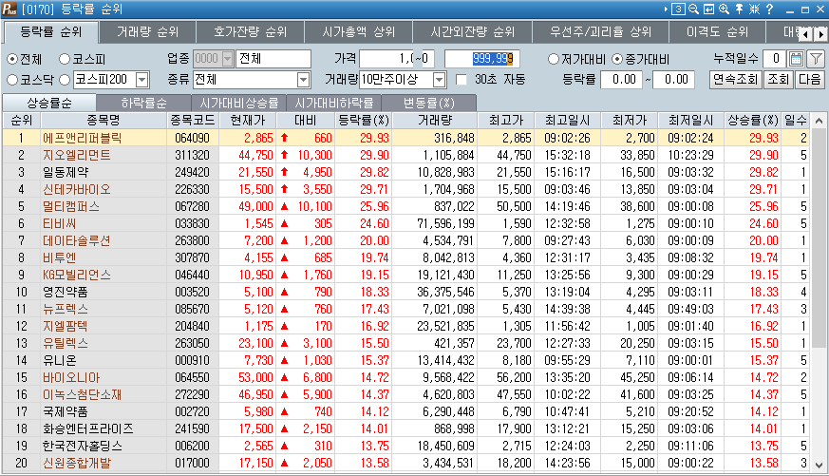
Task: Select the 시가대비하락률 sub-tab
Action: tap(333, 103)
